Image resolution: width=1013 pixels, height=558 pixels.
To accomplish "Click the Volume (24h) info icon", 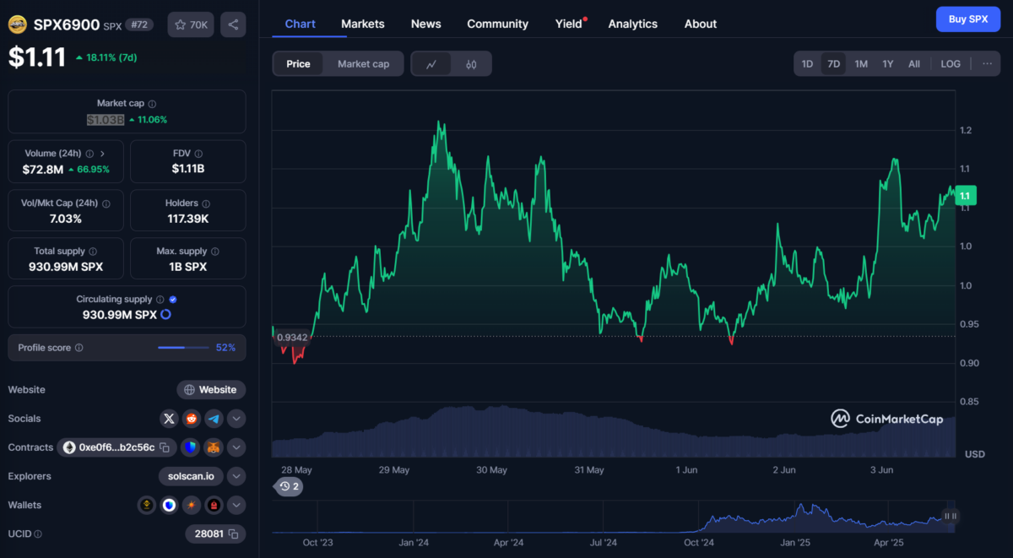I will click(x=89, y=154).
